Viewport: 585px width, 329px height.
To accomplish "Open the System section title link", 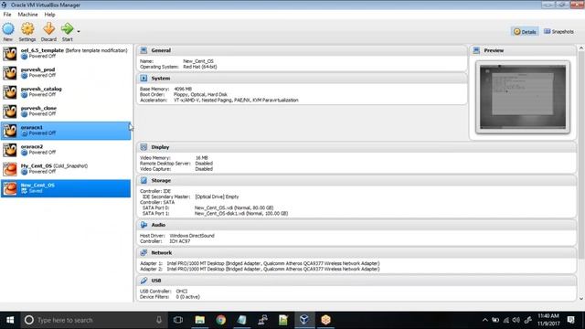I will [x=161, y=79].
